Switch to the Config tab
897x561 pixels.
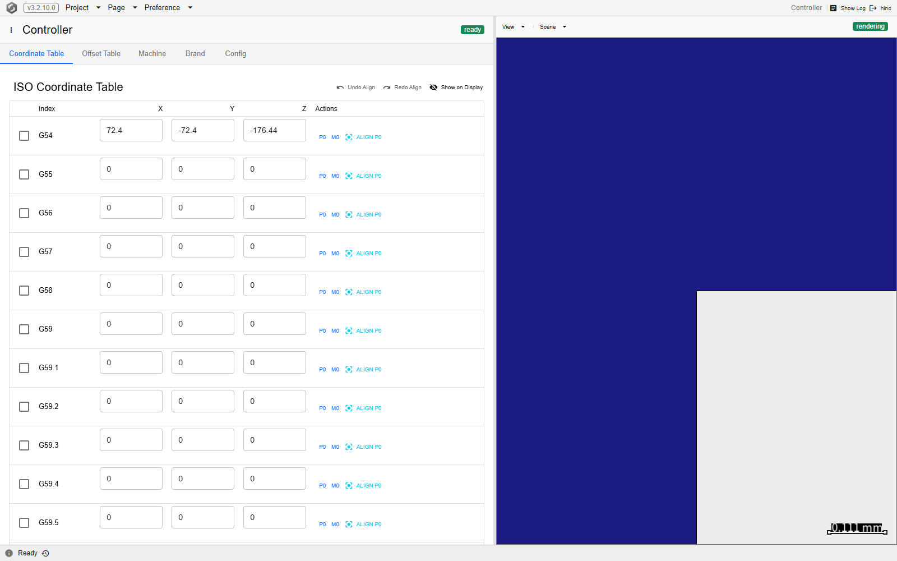[x=235, y=54]
